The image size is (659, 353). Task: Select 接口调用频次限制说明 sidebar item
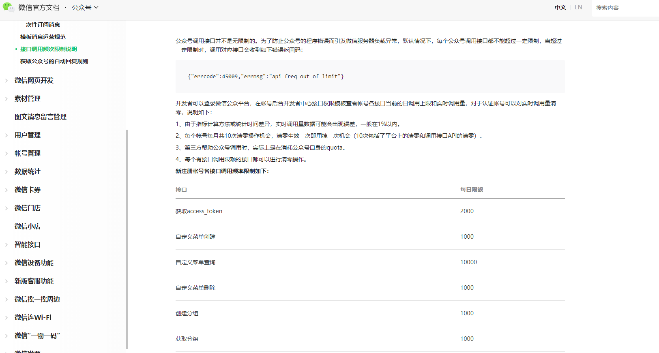[49, 49]
